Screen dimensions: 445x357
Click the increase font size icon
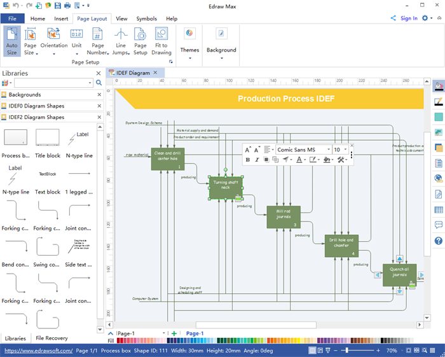click(248, 150)
